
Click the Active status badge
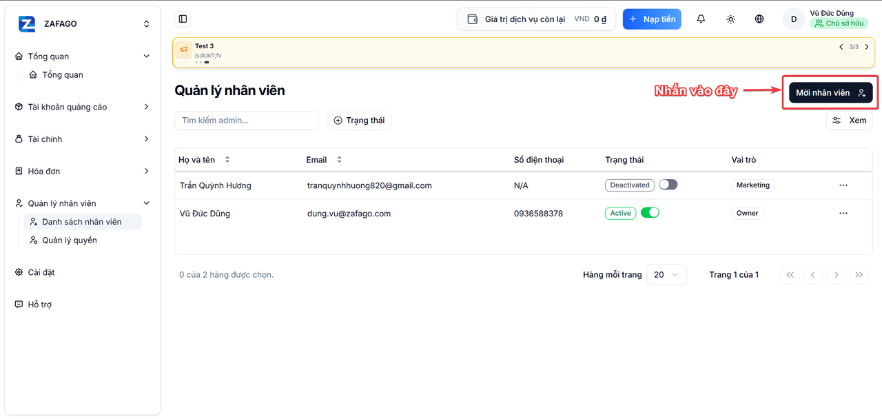[x=620, y=213]
